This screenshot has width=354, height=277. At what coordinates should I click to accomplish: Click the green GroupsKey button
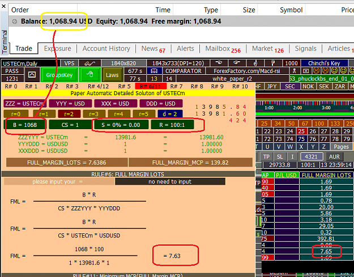59,75
